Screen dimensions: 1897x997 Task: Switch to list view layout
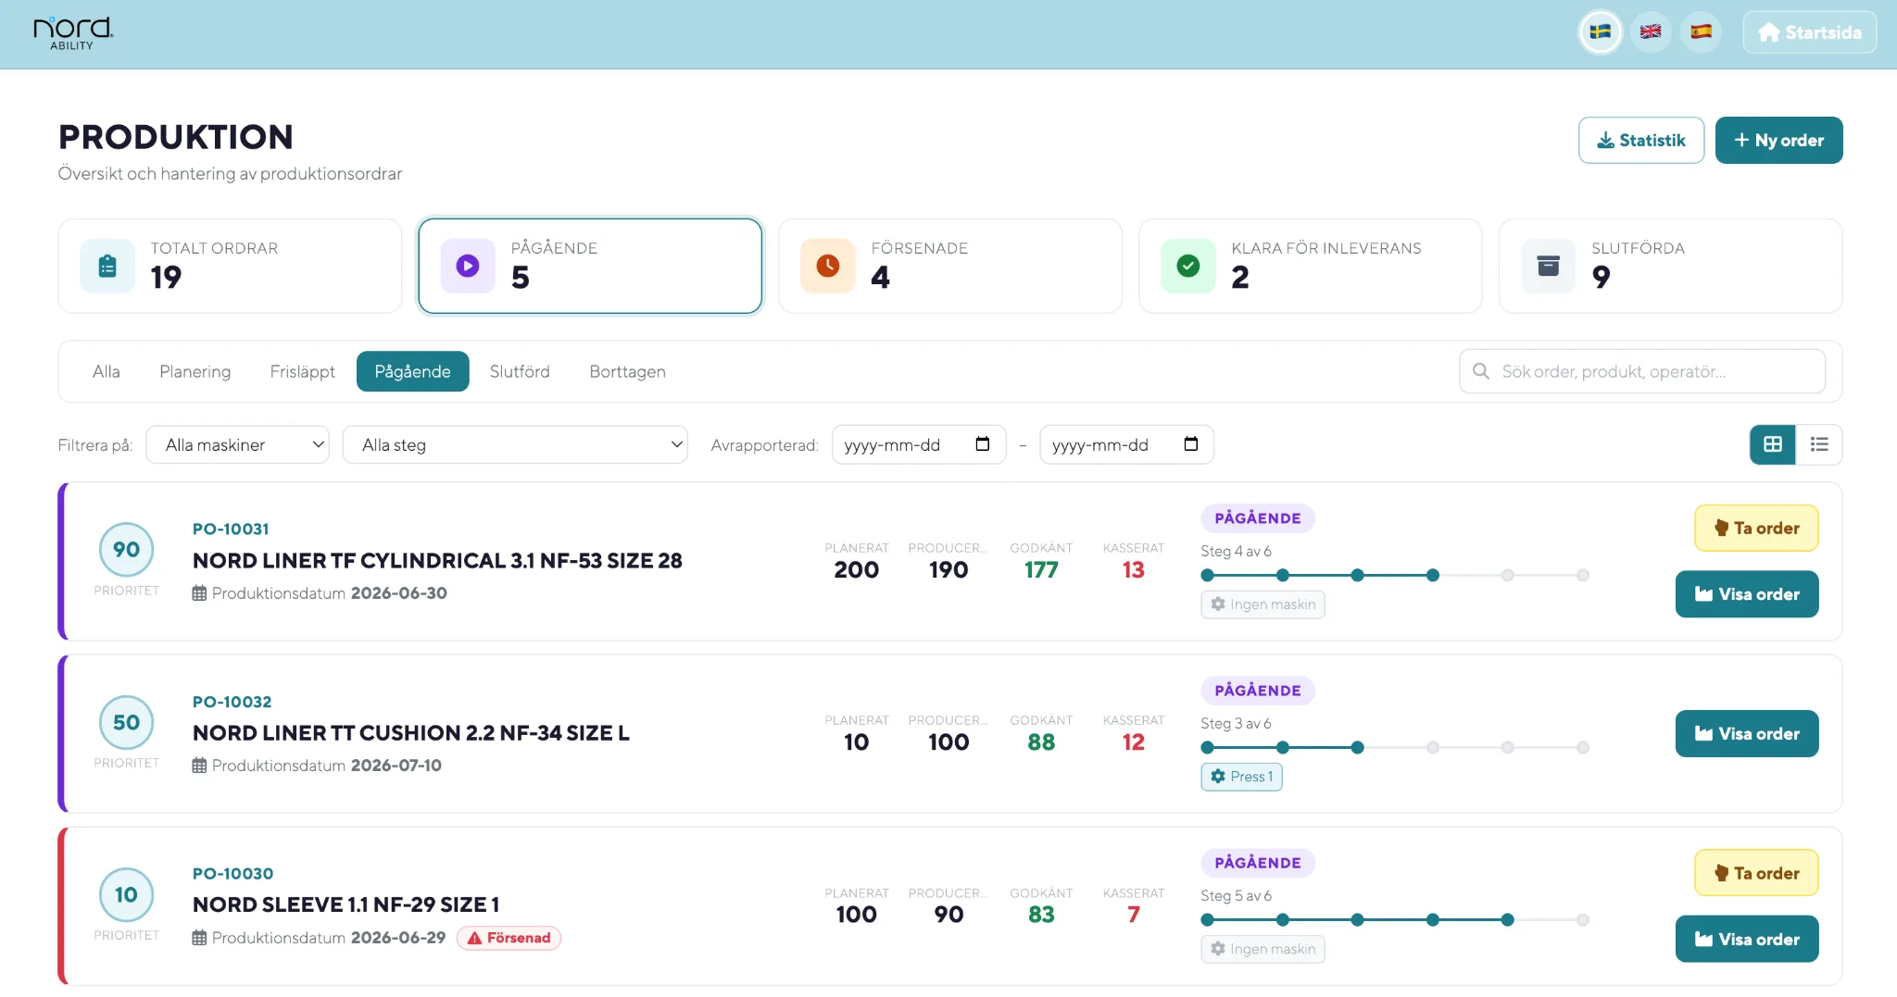[1819, 444]
